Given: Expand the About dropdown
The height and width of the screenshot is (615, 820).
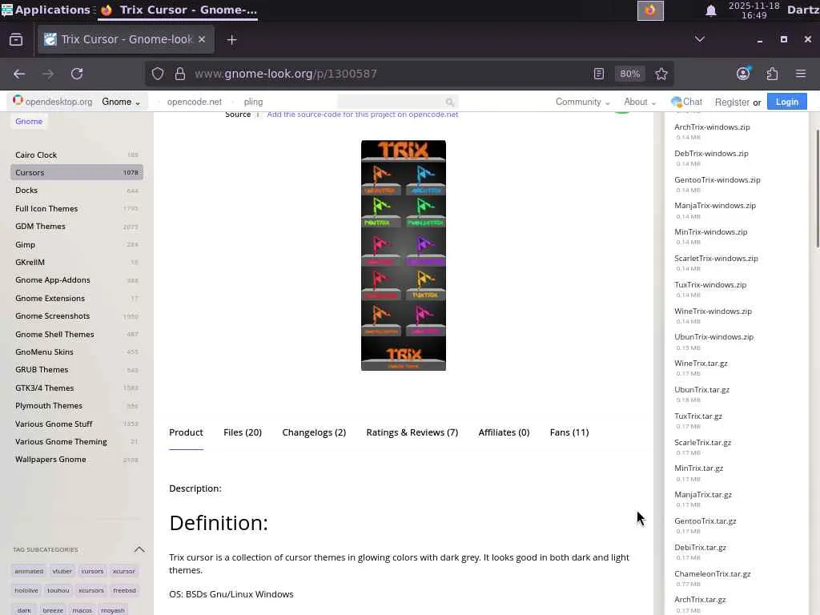Looking at the screenshot, I should click(640, 102).
